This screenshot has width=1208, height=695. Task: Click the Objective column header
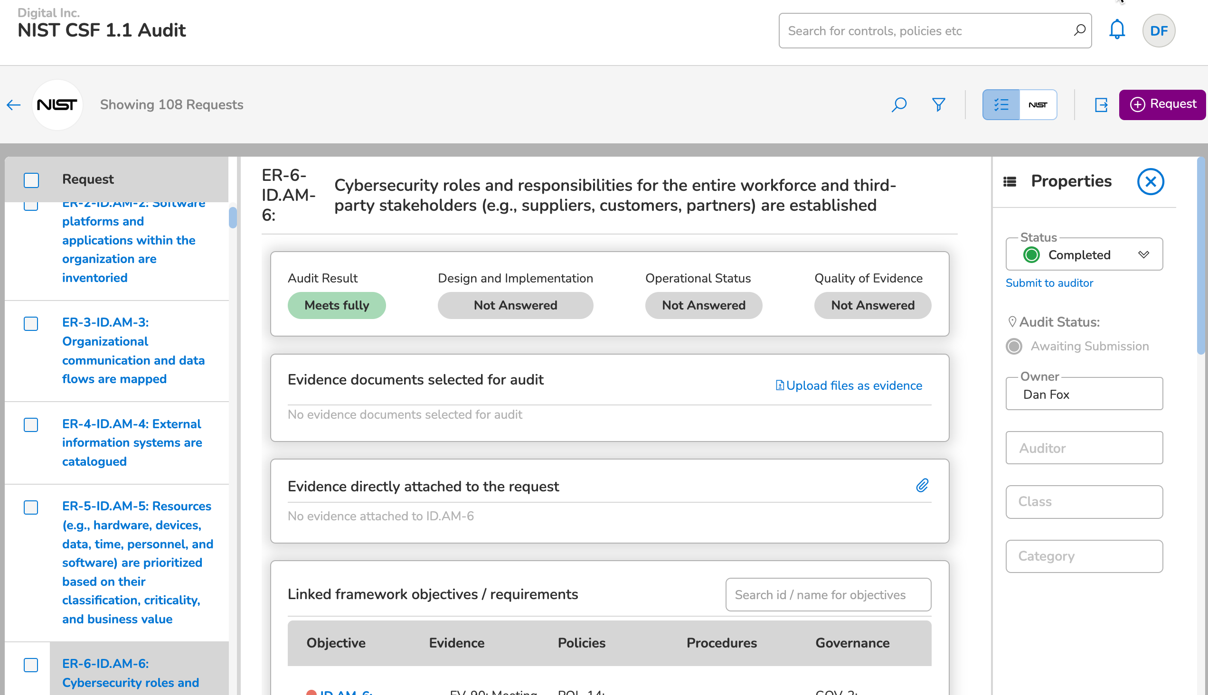click(x=336, y=643)
